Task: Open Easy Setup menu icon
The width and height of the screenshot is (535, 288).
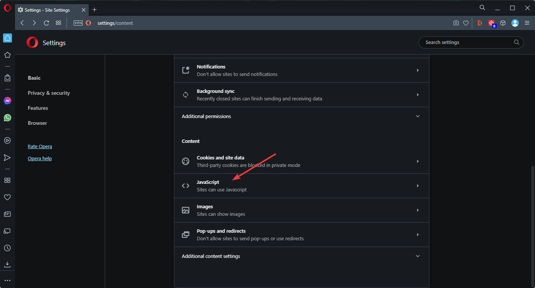Action: pyautogui.click(x=527, y=23)
